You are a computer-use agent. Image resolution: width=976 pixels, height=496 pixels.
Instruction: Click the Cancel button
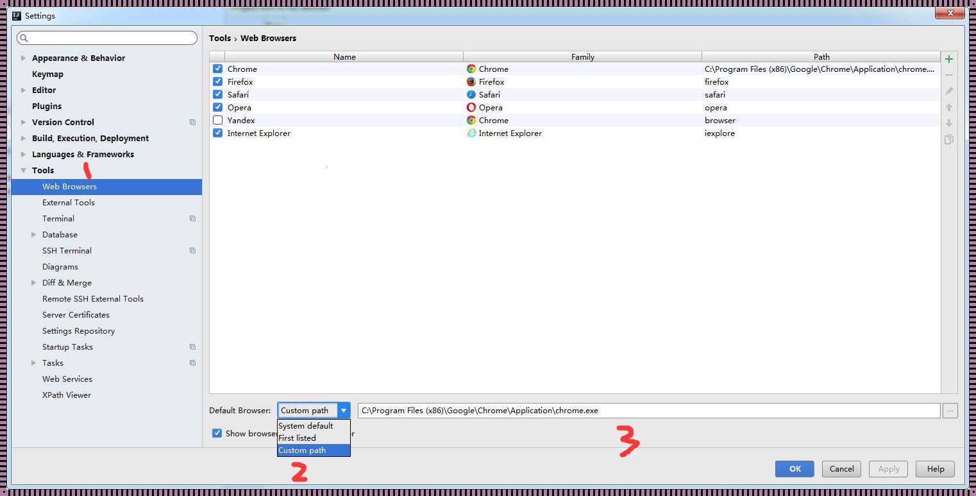click(x=841, y=468)
